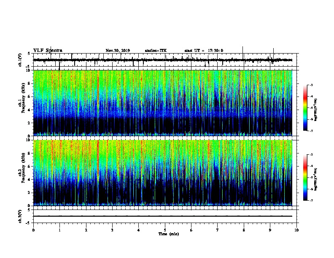
Task: Click the ch.2 spectrogram color scale bar
Action: tap(305, 177)
